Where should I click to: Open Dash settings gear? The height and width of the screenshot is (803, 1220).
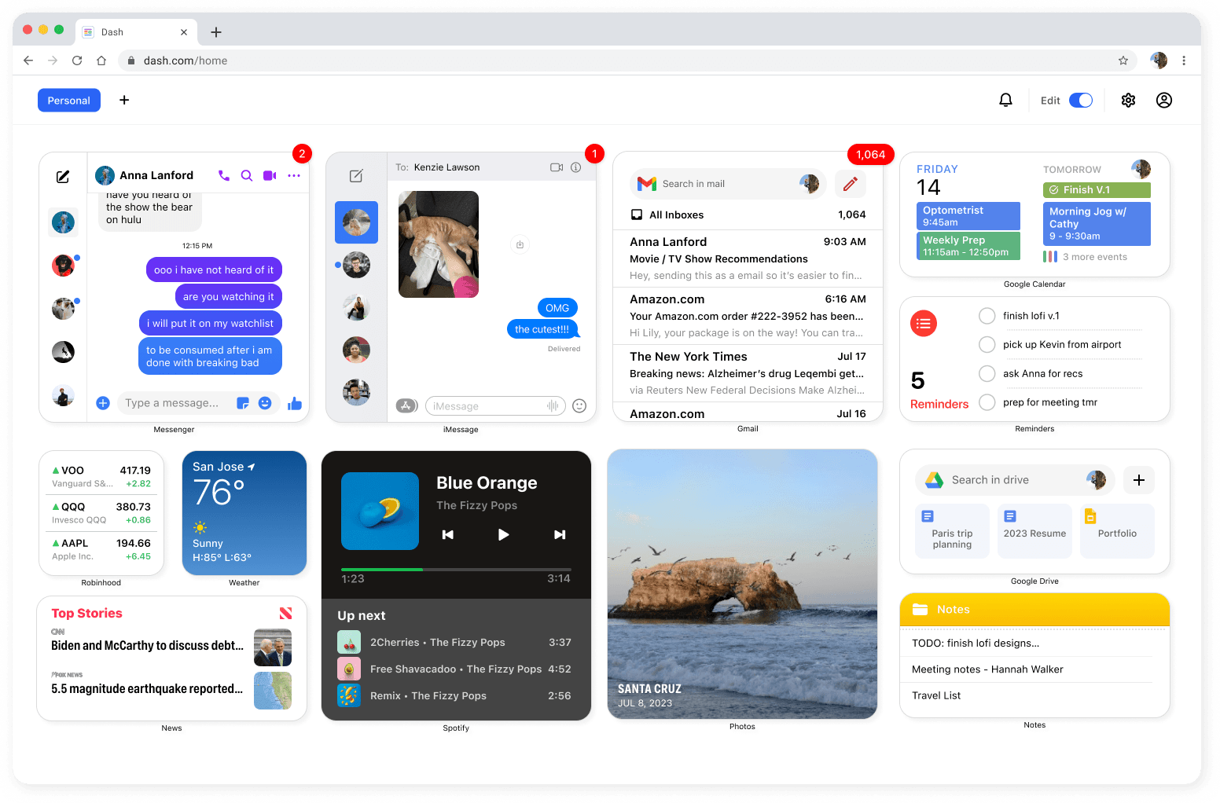[x=1128, y=100]
